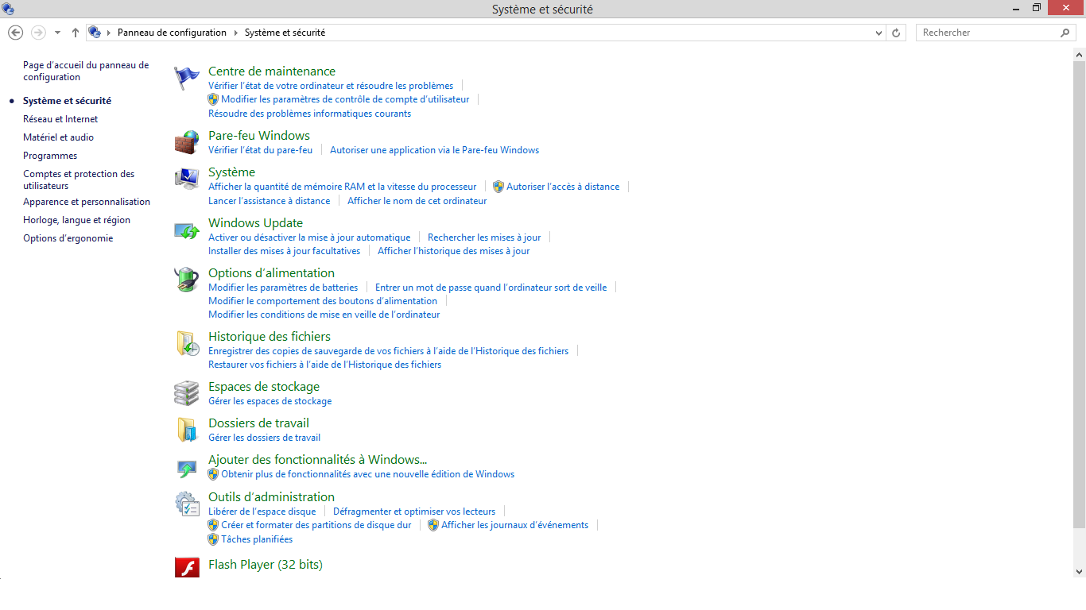Click the Pare-feu Windows brick wall icon
Screen dimensions: 1086x610
[x=187, y=142]
